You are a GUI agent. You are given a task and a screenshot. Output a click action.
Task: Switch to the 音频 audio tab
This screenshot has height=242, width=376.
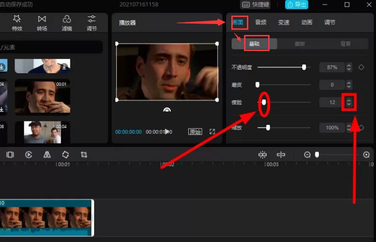click(x=261, y=23)
